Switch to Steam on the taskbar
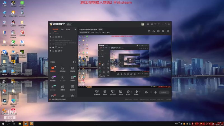This screenshot has width=224, height=126. click(x=25, y=123)
